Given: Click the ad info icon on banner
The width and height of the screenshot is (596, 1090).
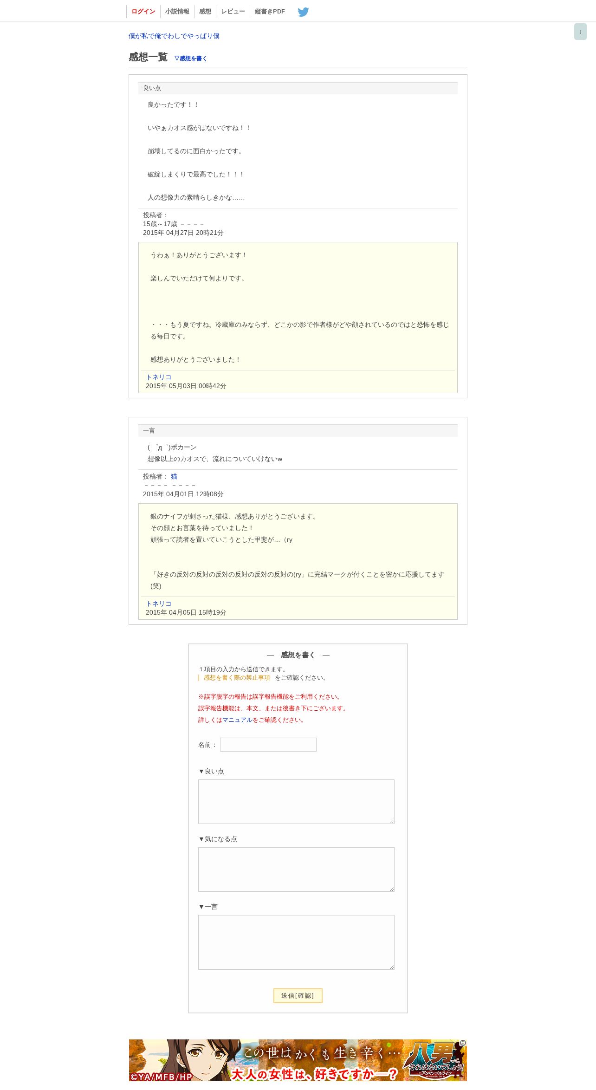Looking at the screenshot, I should (x=463, y=1043).
